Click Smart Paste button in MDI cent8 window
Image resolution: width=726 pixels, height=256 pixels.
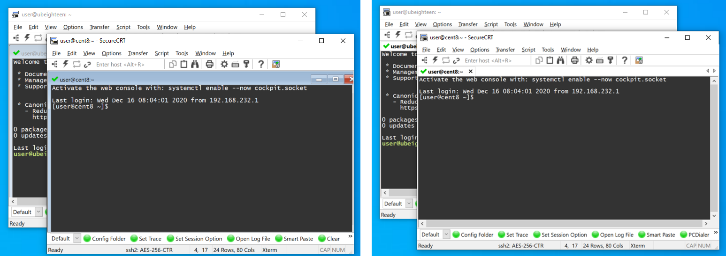click(294, 239)
